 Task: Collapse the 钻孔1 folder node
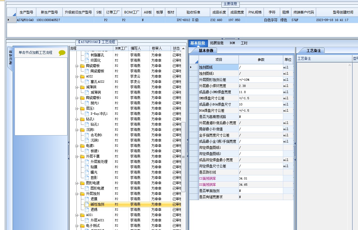coord(77,119)
